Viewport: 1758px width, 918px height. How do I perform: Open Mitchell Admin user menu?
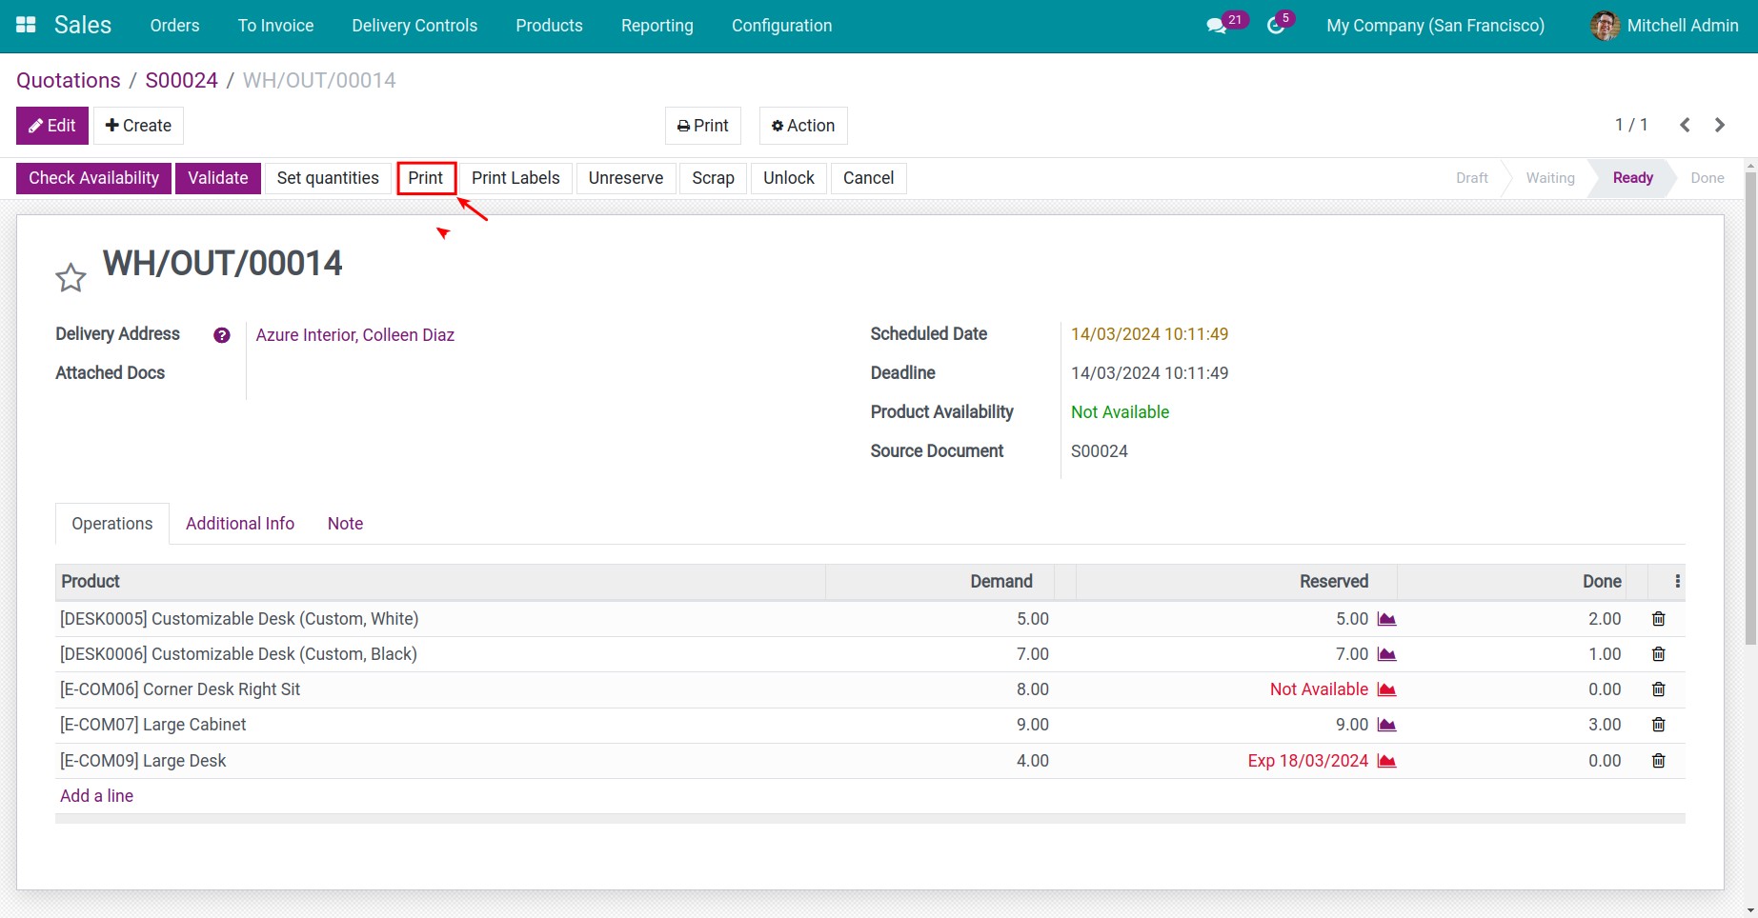[1665, 26]
